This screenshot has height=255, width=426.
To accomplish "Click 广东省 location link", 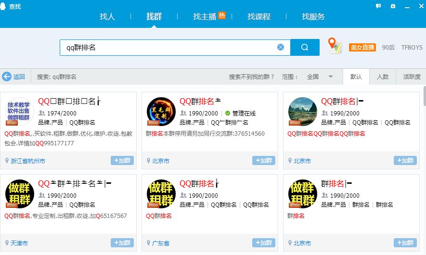I will (161, 243).
